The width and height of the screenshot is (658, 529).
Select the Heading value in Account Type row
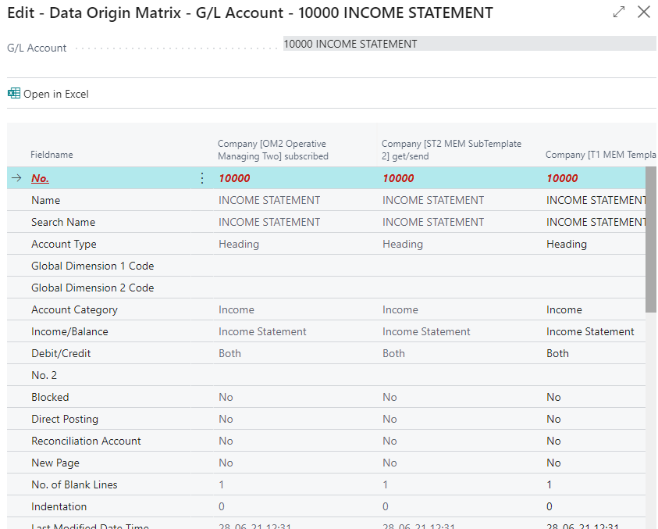[238, 244]
